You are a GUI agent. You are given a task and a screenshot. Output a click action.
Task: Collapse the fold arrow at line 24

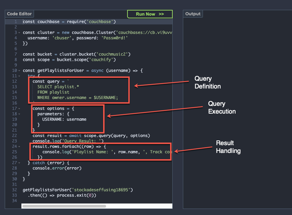point(19,146)
